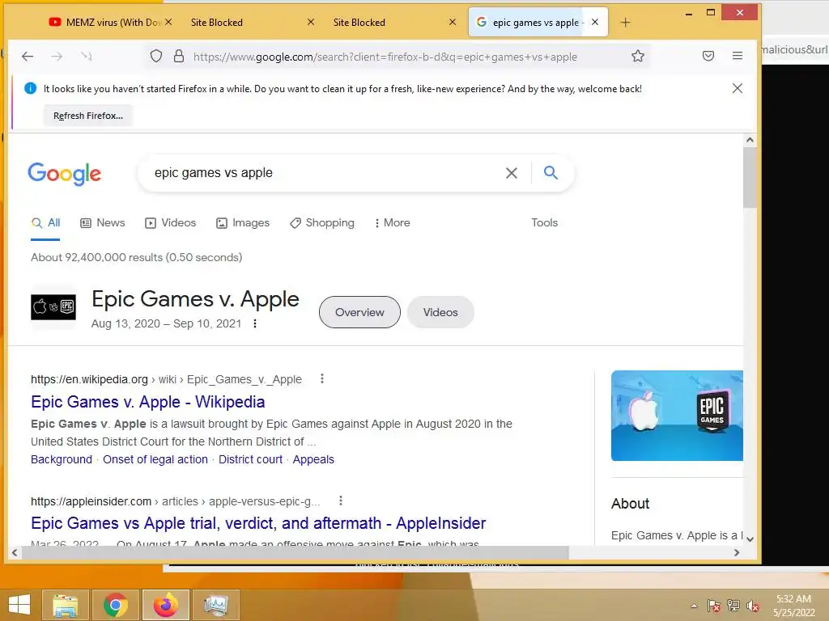Click the Google logo
This screenshot has width=829, height=621.
(65, 173)
